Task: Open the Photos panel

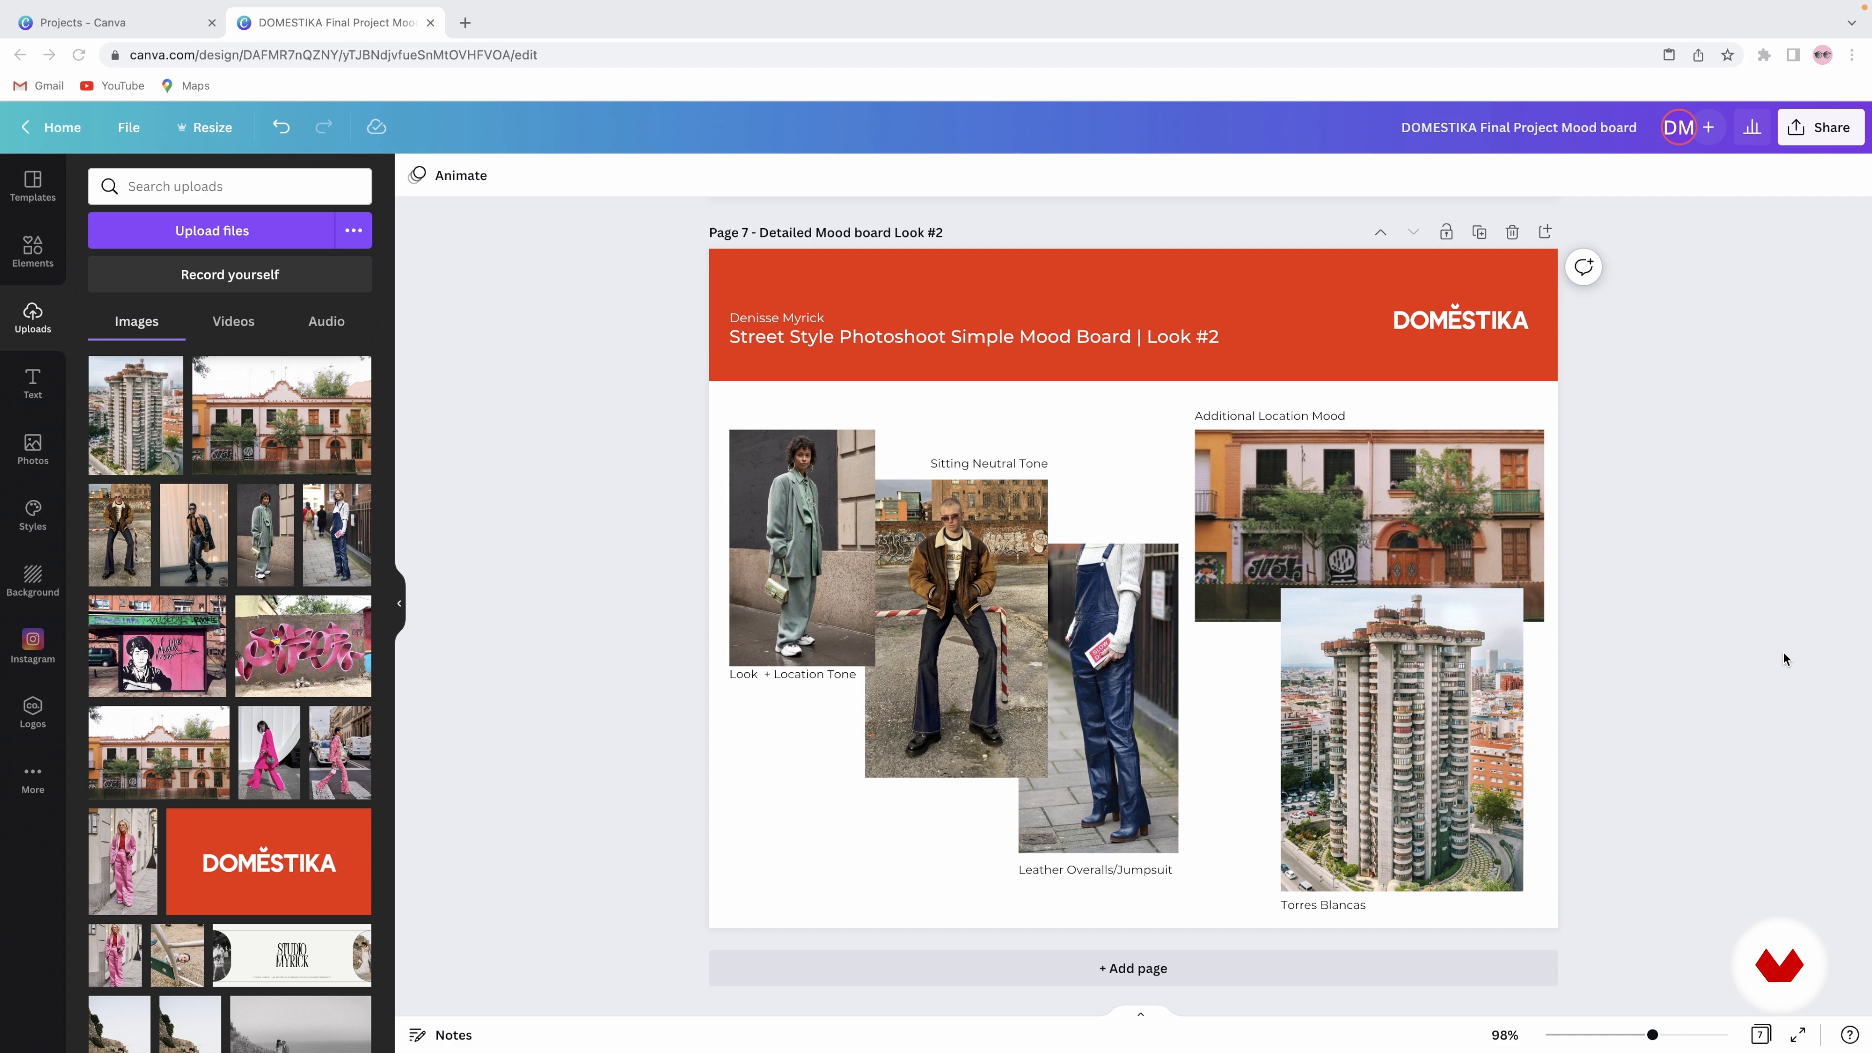Action: coord(33,449)
